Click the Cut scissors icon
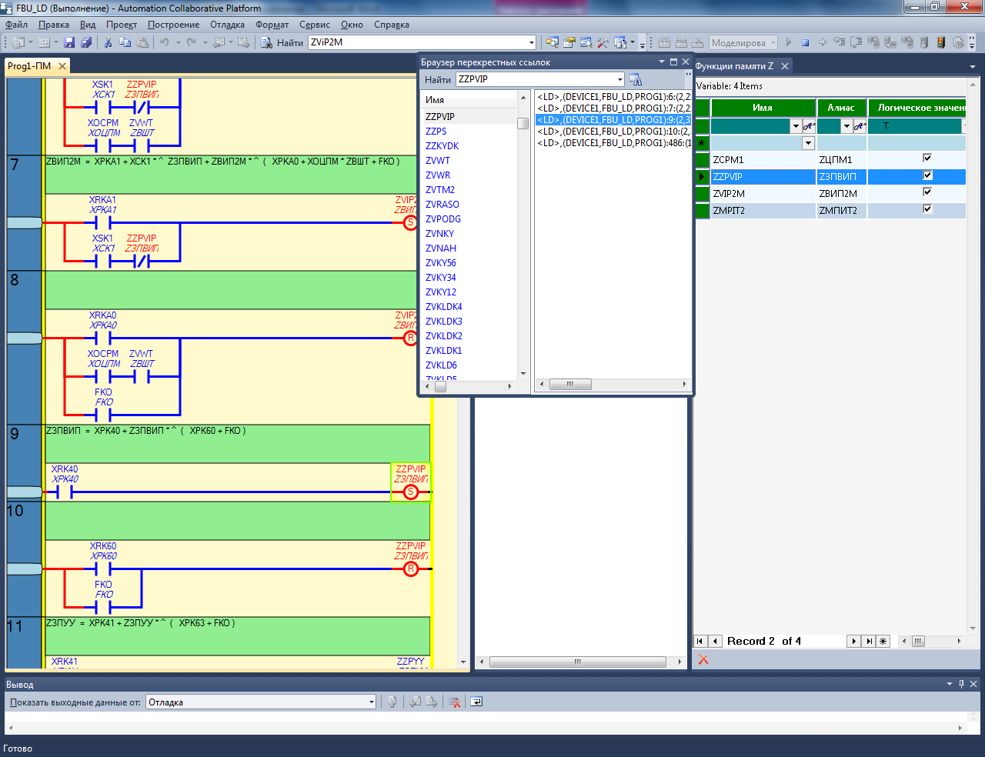The height and width of the screenshot is (757, 985). pos(109,42)
